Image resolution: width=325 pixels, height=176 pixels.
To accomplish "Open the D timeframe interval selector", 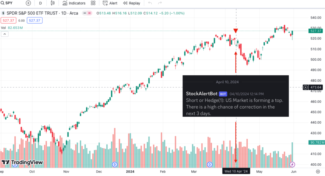I will (x=40, y=3).
